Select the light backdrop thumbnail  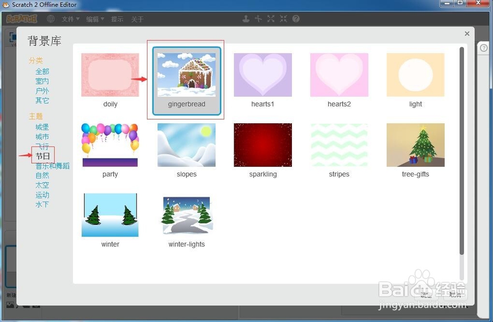(x=416, y=75)
